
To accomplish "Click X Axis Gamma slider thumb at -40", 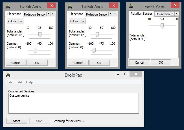I will coord(35,51).
